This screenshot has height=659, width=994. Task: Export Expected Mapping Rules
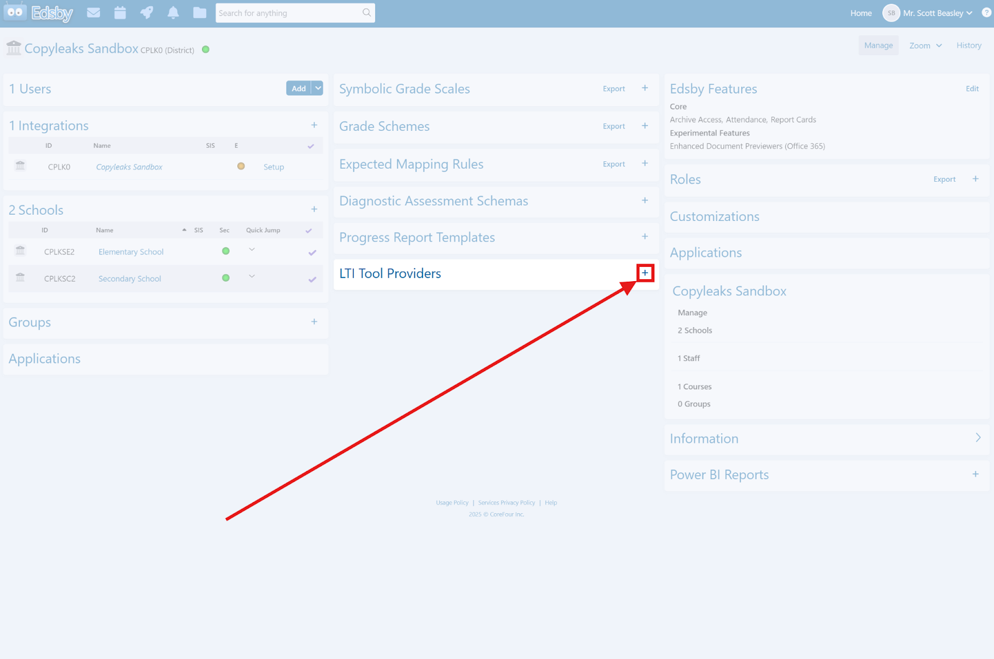tap(614, 164)
